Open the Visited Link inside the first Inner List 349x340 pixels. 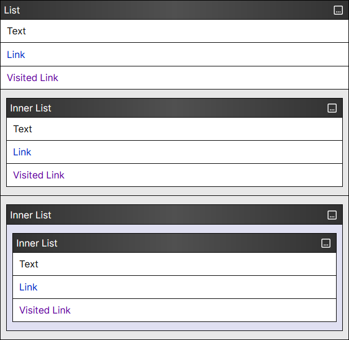tap(39, 175)
